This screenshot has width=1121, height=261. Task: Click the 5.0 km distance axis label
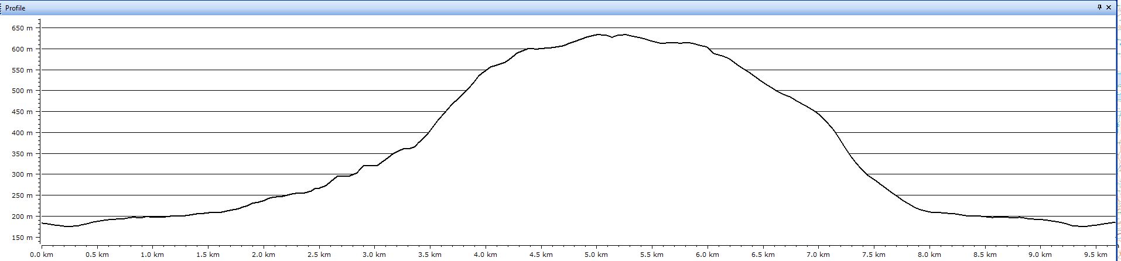pos(596,255)
